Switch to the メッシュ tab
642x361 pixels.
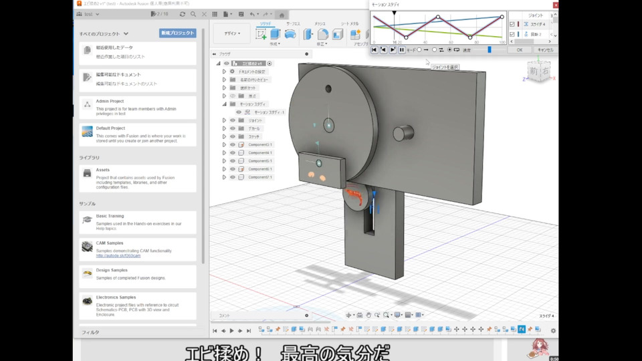click(x=320, y=23)
